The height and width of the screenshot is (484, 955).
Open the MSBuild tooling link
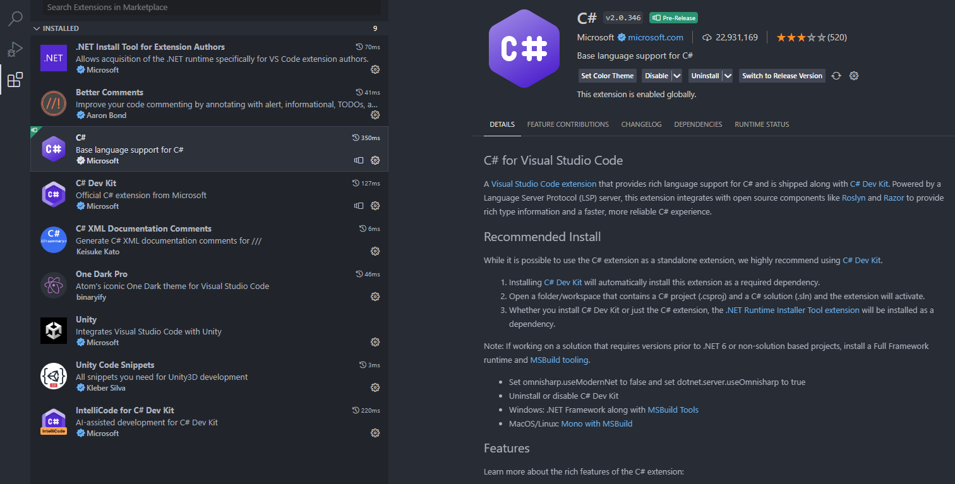click(559, 360)
